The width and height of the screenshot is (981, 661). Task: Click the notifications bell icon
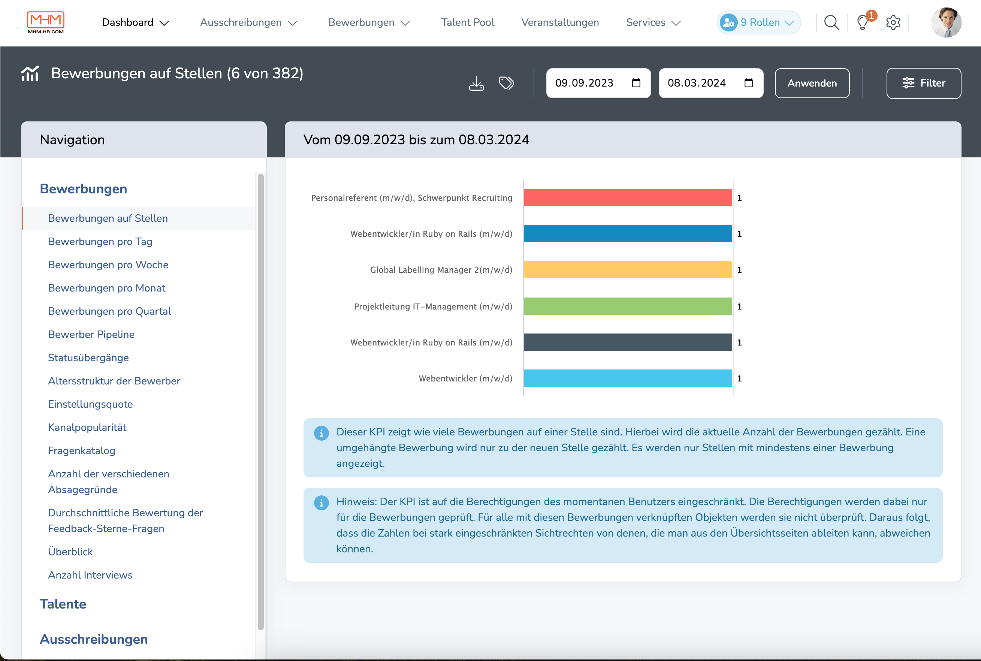click(862, 22)
